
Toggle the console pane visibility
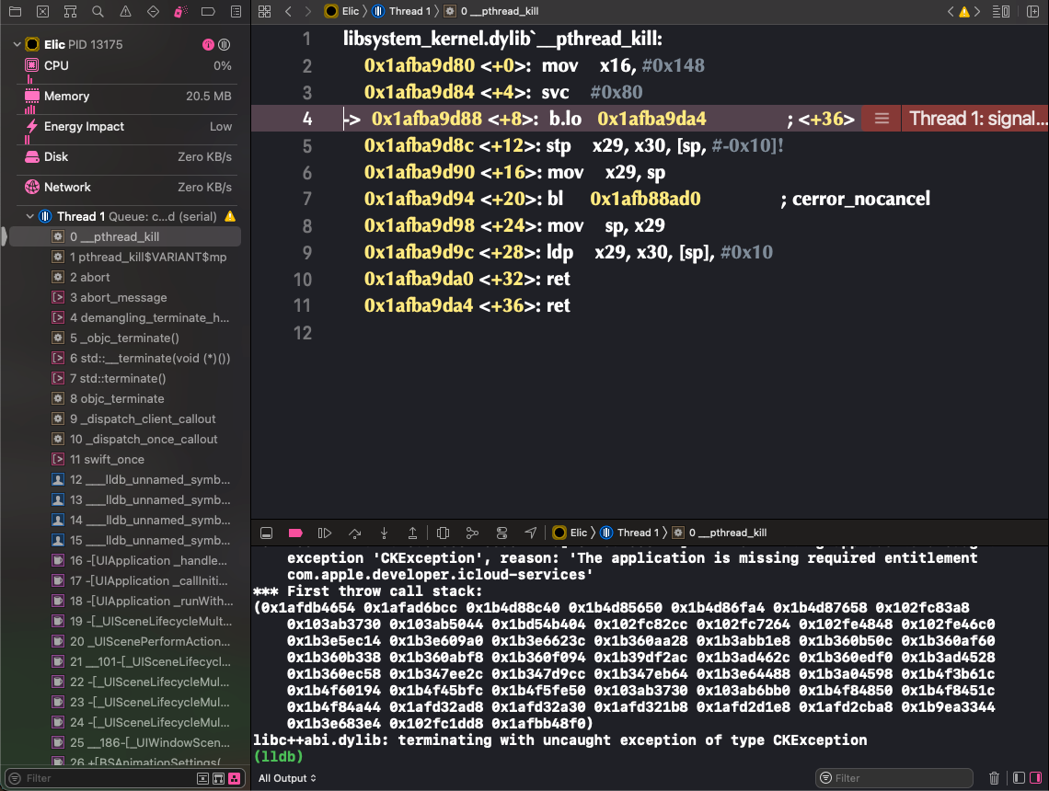(1035, 777)
